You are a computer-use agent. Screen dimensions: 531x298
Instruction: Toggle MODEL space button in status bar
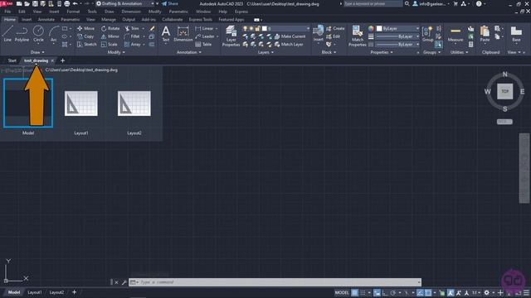point(341,292)
